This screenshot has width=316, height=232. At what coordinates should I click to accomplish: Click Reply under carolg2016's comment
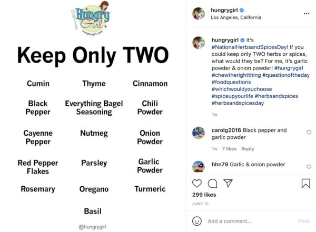248,149
